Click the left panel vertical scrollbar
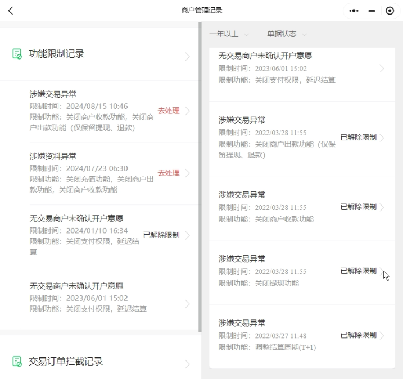 pos(200,177)
